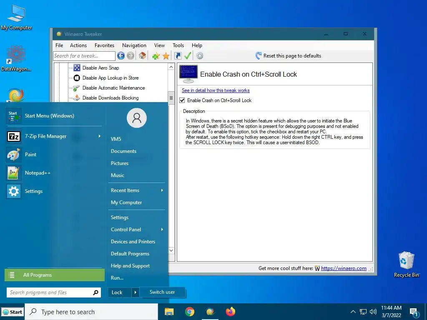
Task: Choose Switch user option
Action: click(162, 292)
